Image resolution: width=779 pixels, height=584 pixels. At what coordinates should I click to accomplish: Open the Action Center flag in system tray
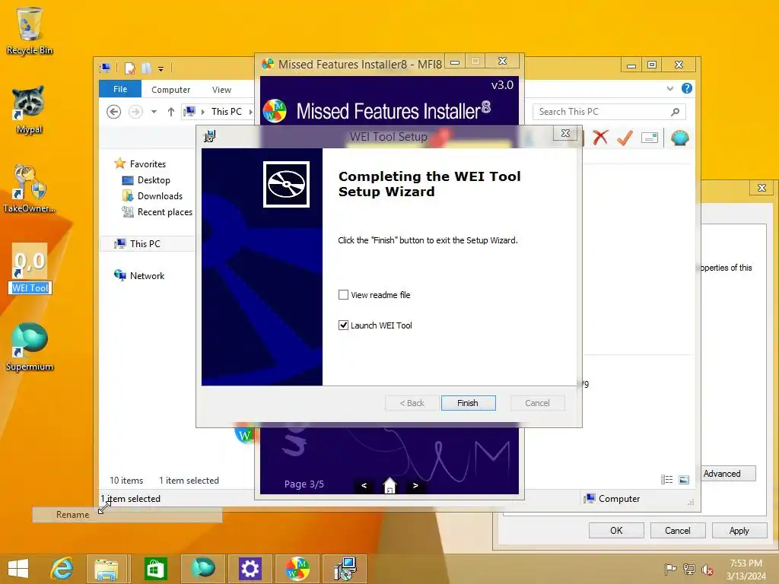[x=670, y=569]
